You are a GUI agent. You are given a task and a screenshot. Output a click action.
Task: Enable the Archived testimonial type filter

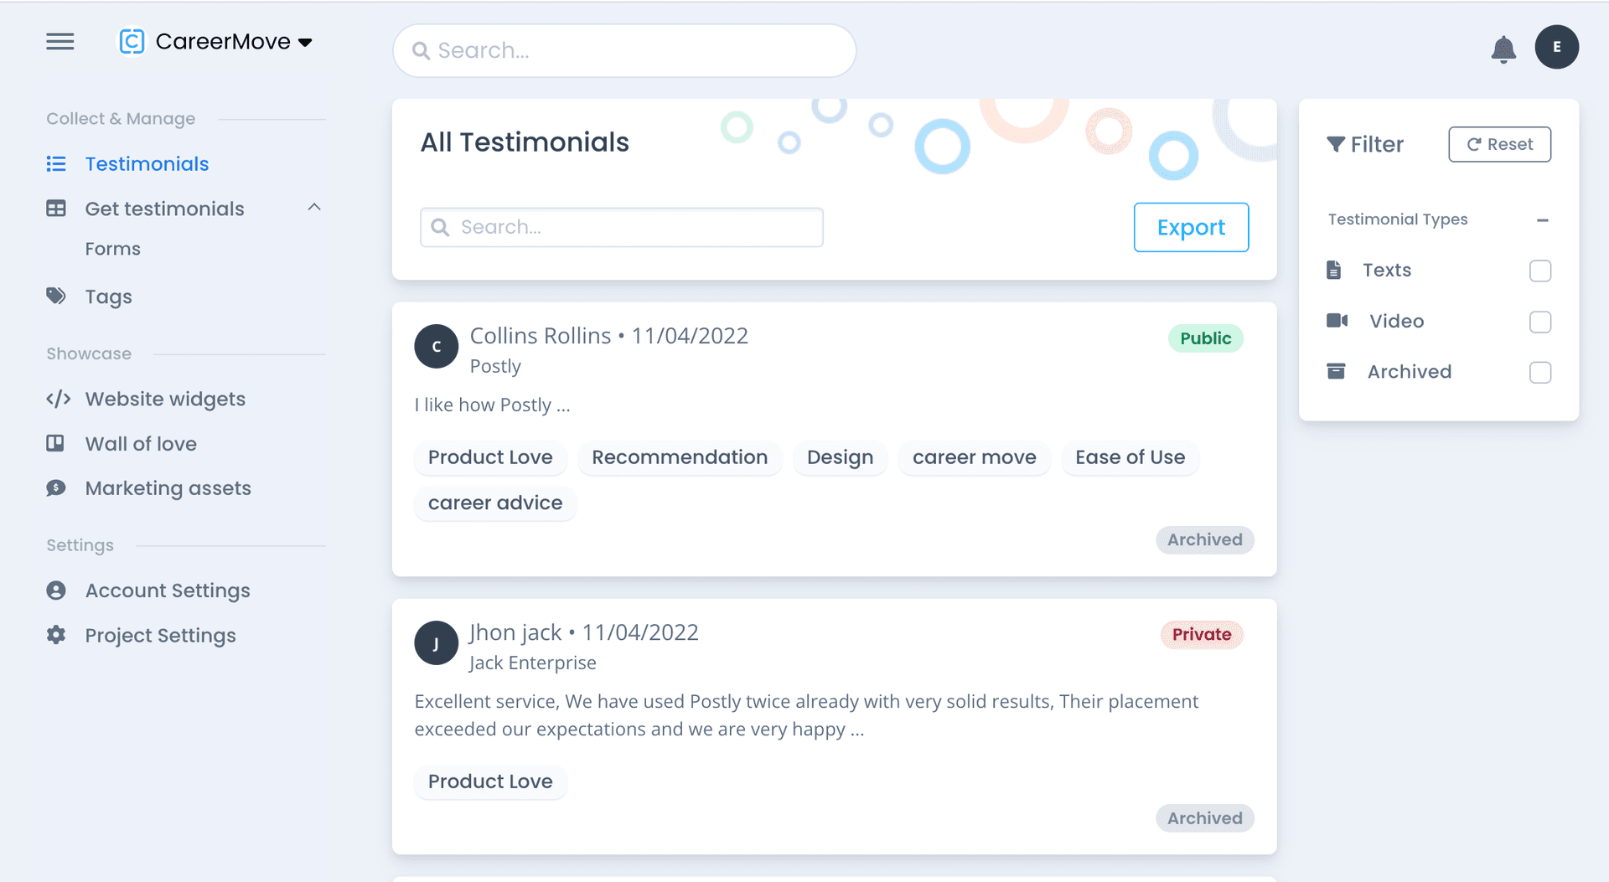click(1540, 372)
